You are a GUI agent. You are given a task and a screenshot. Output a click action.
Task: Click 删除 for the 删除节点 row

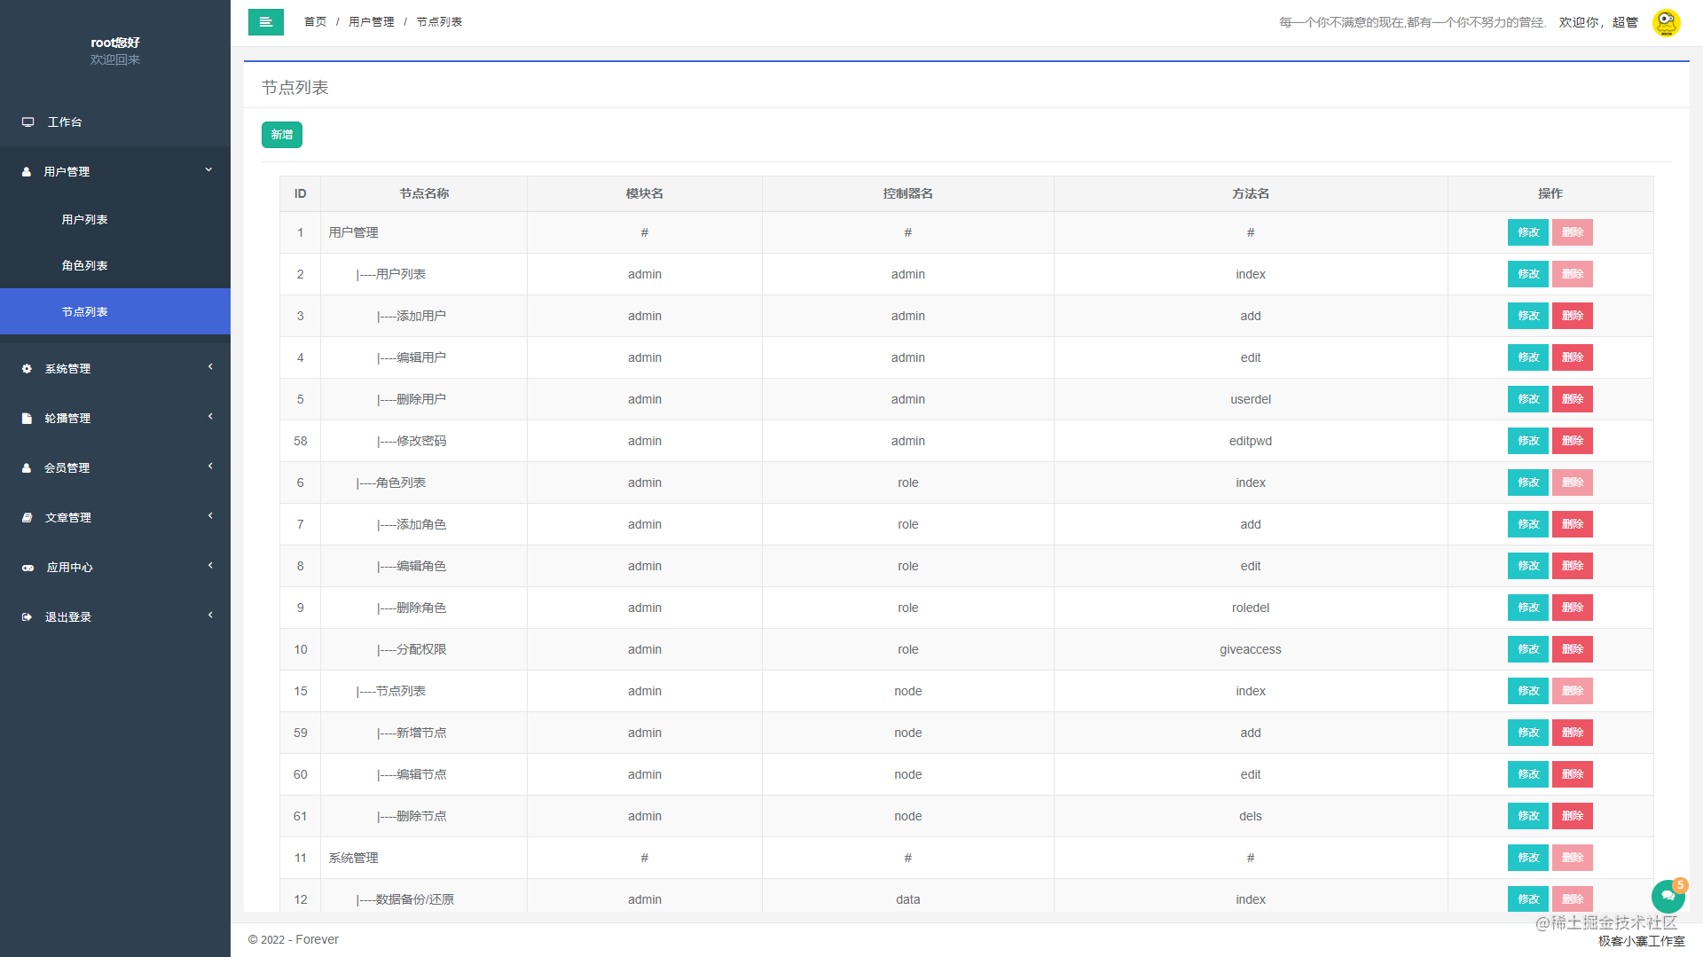coord(1573,816)
